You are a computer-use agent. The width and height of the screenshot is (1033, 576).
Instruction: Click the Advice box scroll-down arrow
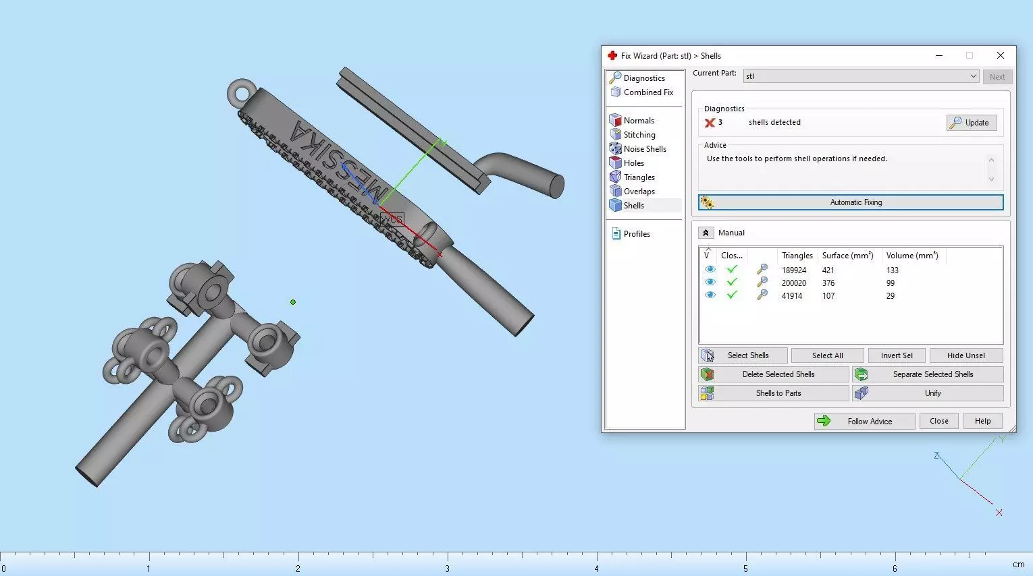pyautogui.click(x=991, y=179)
